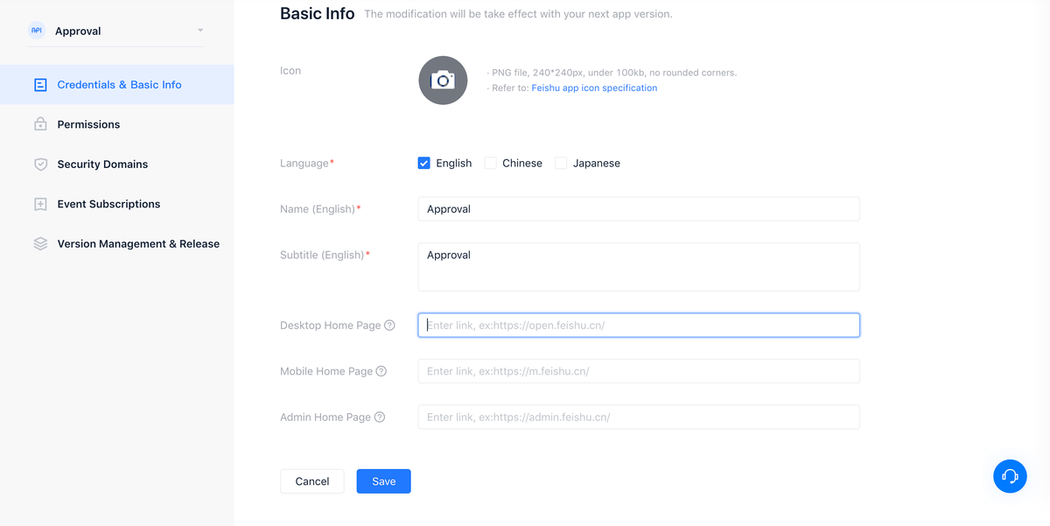Click help icon next to Admin Home Page
Screen dimensions: 1050x526
pos(380,417)
